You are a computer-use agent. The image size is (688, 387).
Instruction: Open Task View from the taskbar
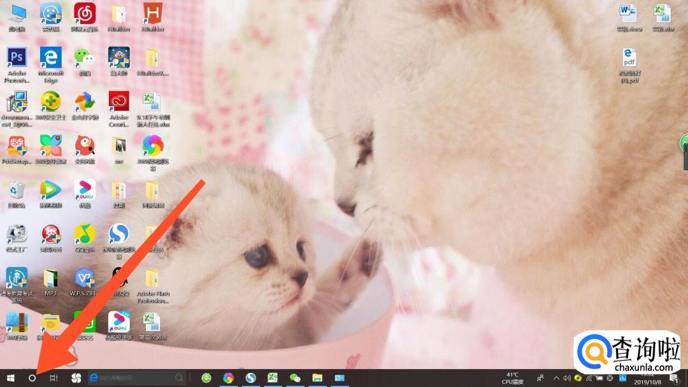click(54, 378)
